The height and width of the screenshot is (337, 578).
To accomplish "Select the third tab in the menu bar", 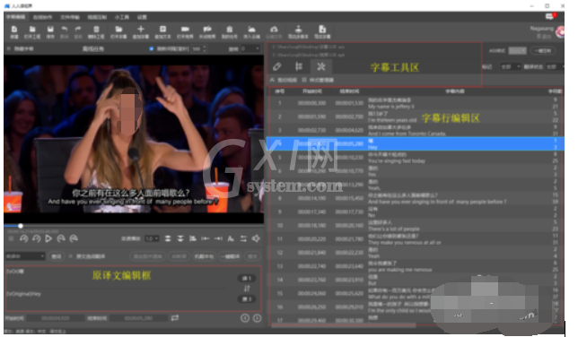I will (x=70, y=17).
